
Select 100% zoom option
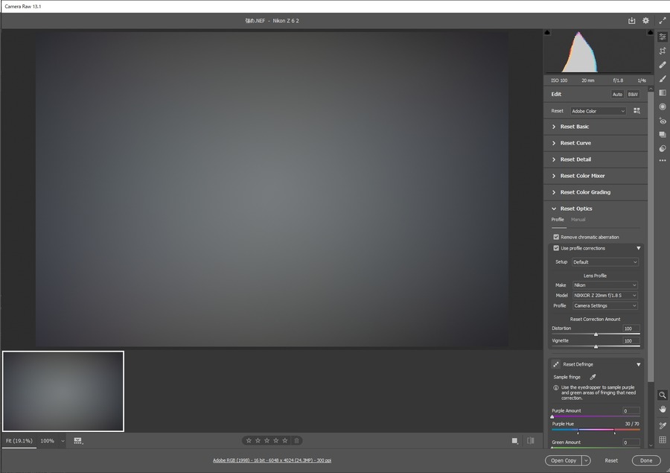48,441
